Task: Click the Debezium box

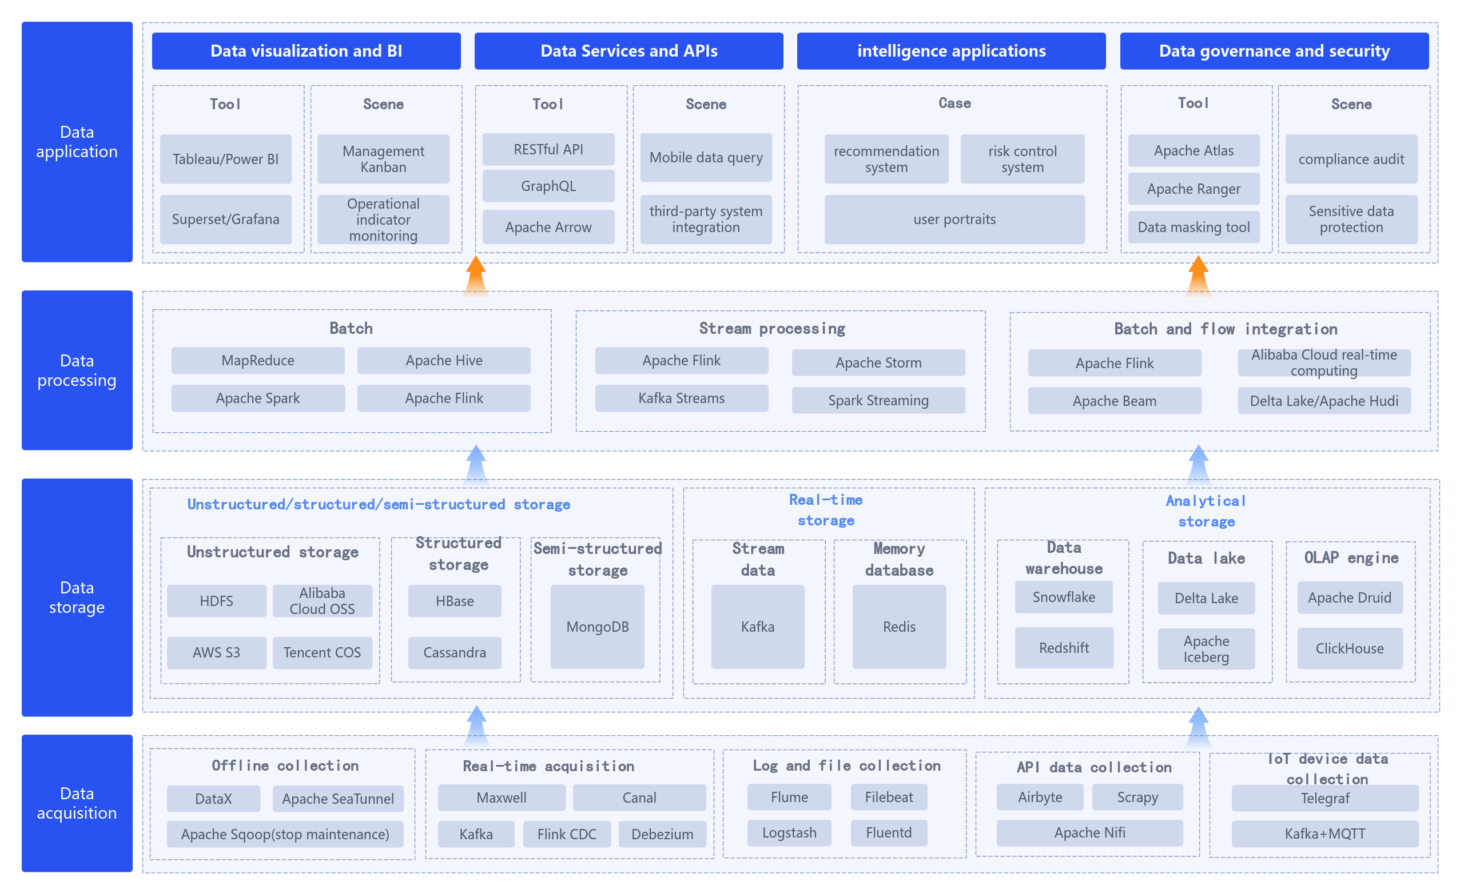Action: (662, 834)
